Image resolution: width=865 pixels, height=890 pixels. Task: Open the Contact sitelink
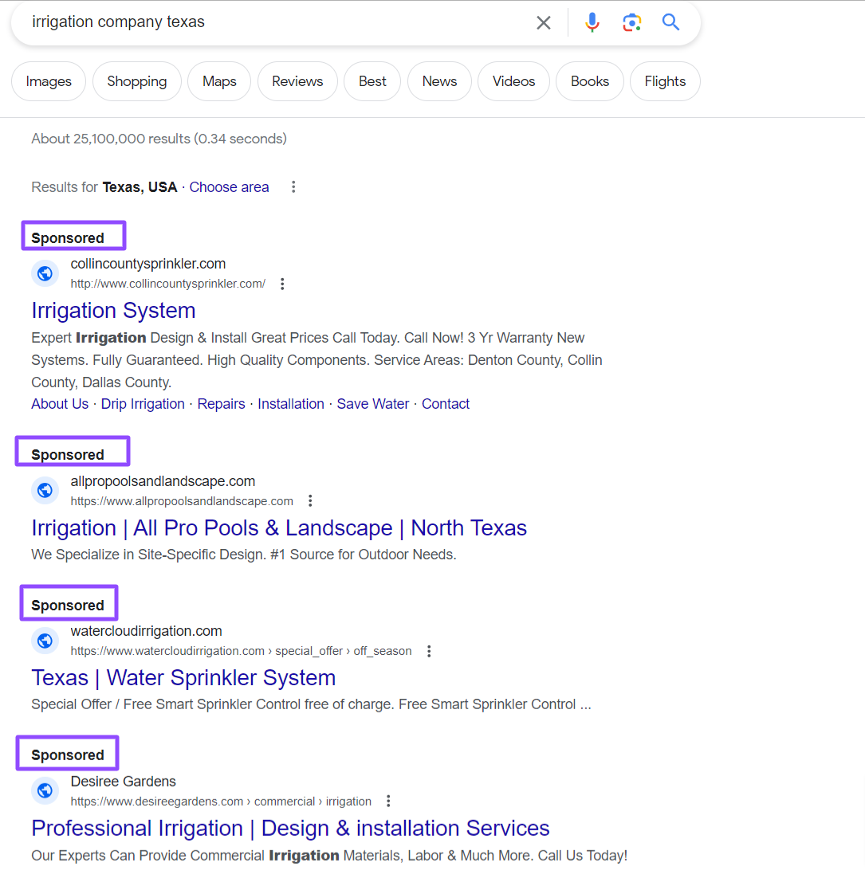pos(446,404)
